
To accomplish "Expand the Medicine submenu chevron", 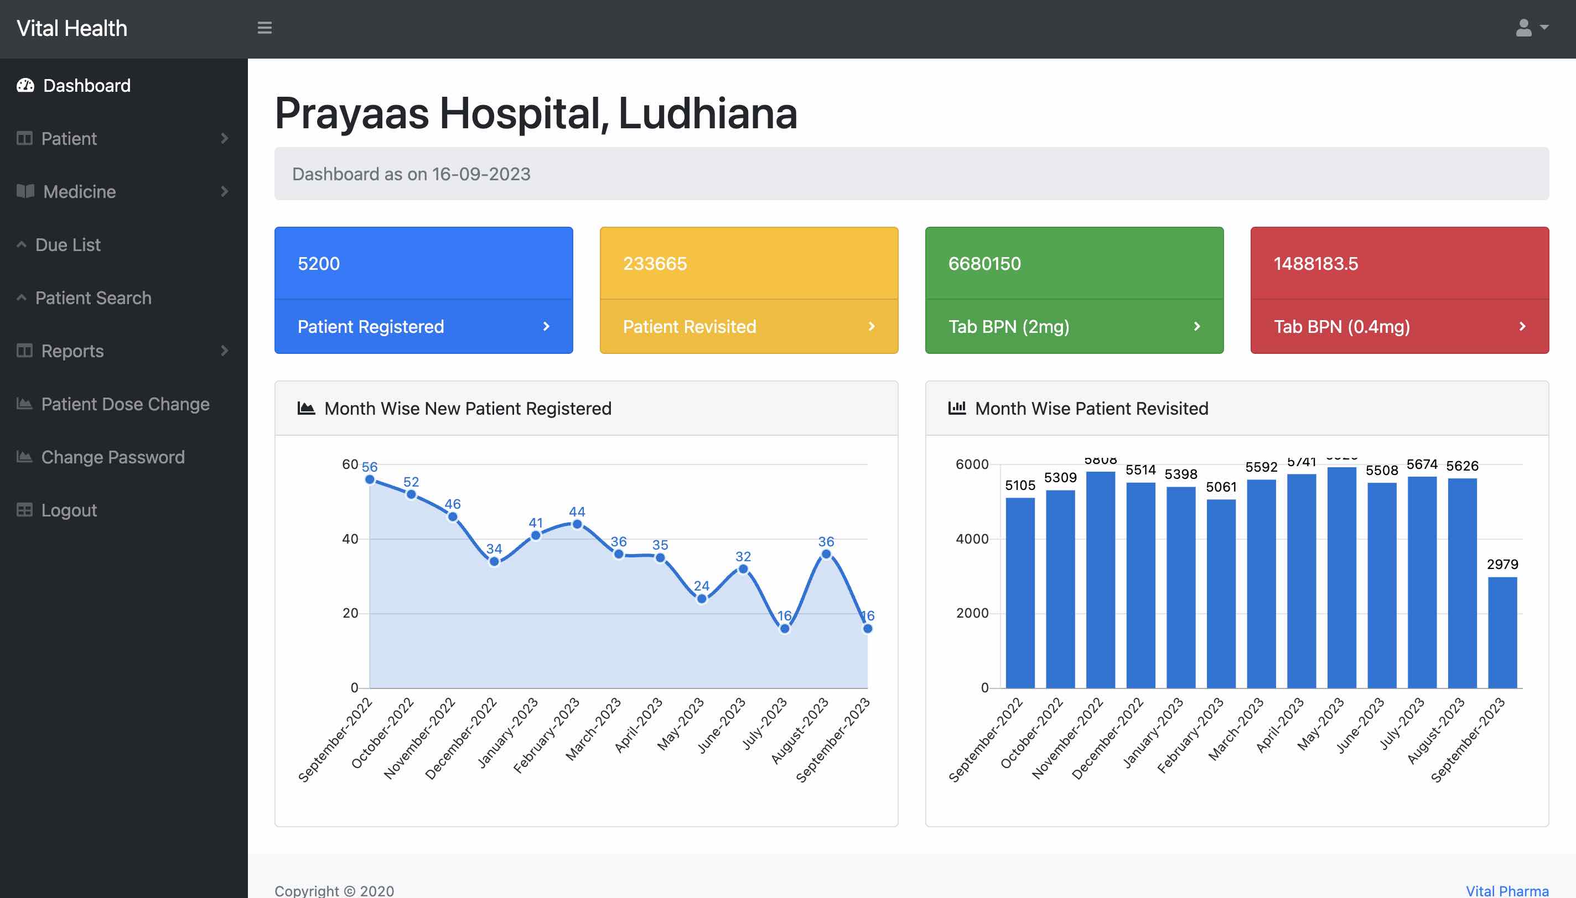I will pyautogui.click(x=225, y=191).
